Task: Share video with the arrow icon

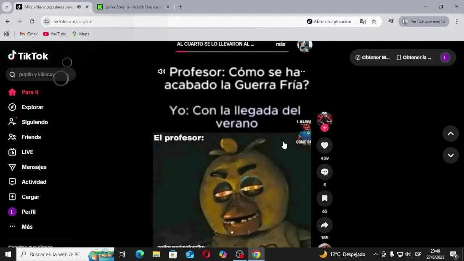Action: pyautogui.click(x=324, y=225)
